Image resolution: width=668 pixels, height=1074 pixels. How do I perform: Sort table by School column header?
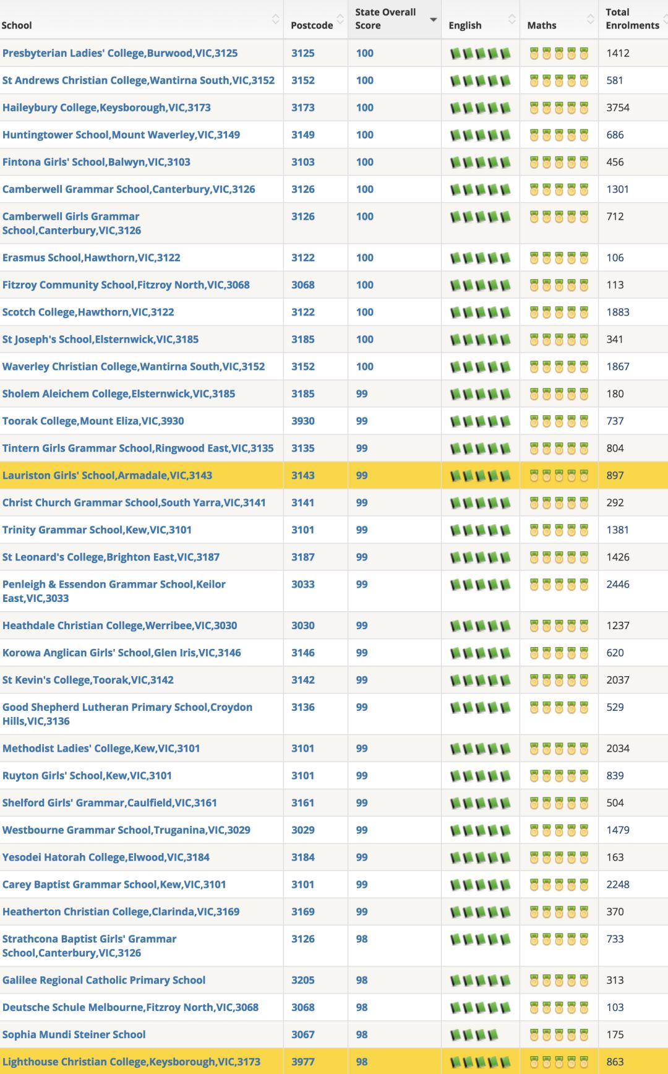pos(141,19)
